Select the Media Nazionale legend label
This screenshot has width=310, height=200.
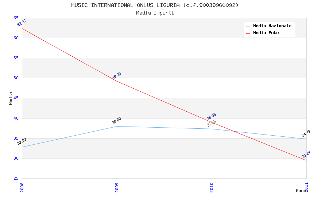click(272, 26)
